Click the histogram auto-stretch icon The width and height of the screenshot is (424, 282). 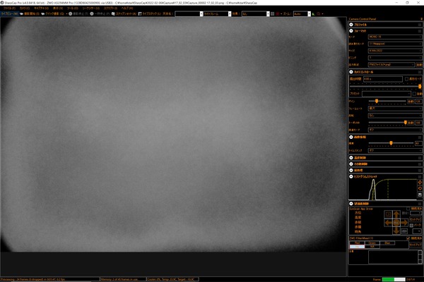[x=420, y=183]
